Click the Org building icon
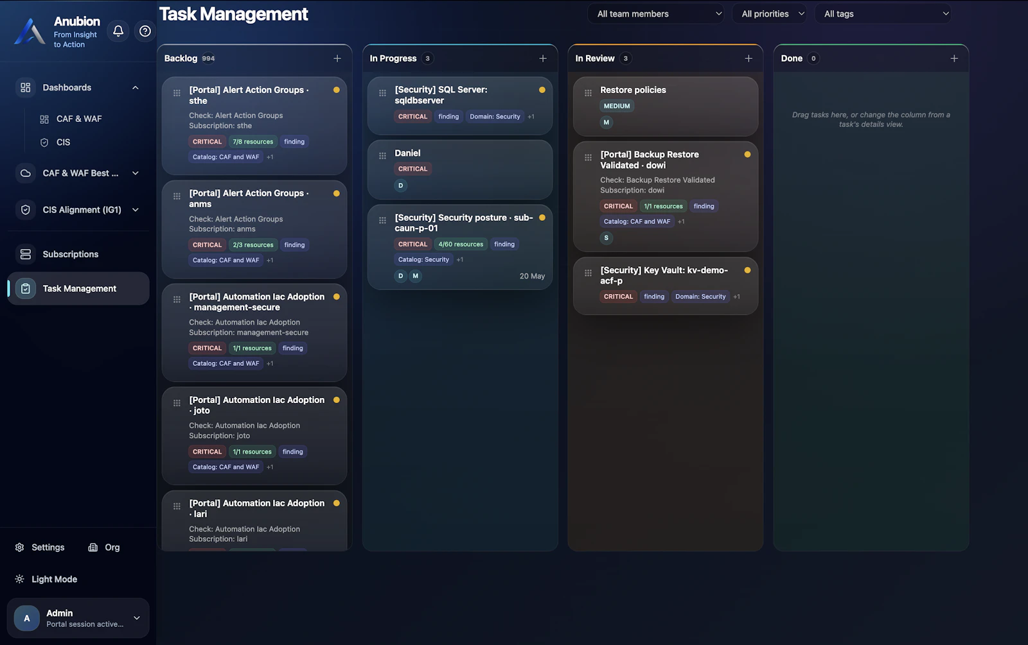1028x645 pixels. coord(93,547)
